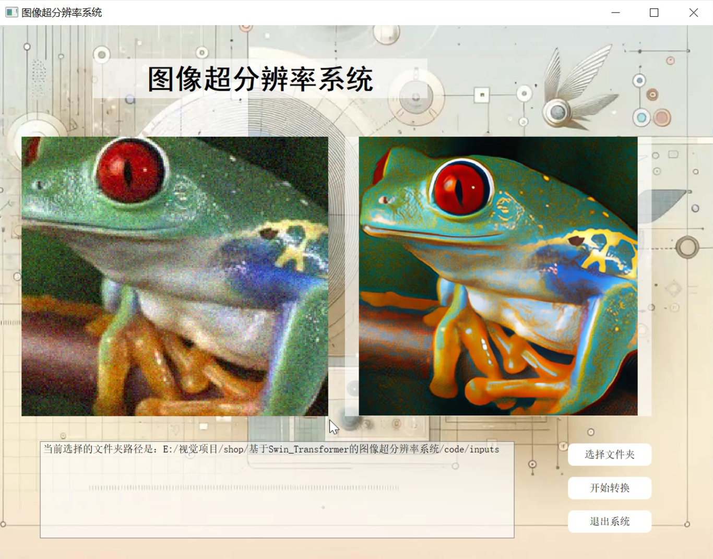Click the app icon in the title bar
713x559 pixels.
tap(11, 13)
